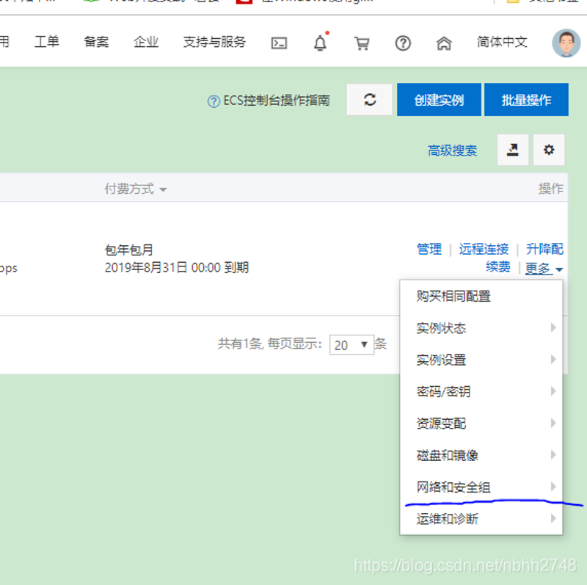Click the user avatar picture
The image size is (587, 585).
coord(566,43)
